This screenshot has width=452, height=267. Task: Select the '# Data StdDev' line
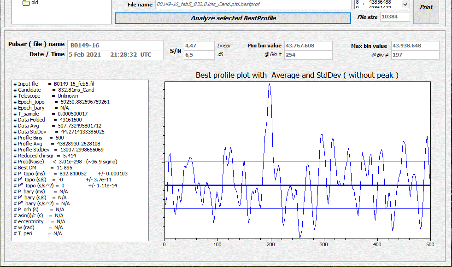coord(59,132)
